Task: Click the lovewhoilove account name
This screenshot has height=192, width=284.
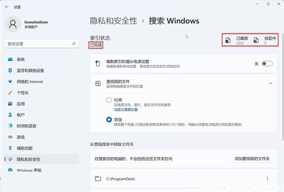Action: pyautogui.click(x=36, y=22)
